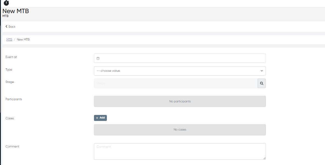This screenshot has width=325, height=165.
Task: Click the back chevron arrow icon
Action: pos(6,27)
